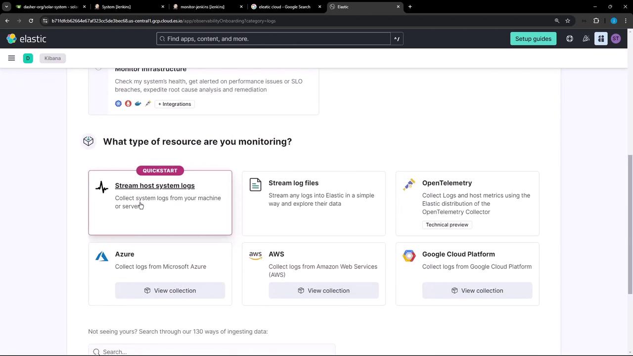Viewport: 633px width, 356px height.
Task: Click the 'What type of resource are you monitoring?' heading
Action: point(197,141)
